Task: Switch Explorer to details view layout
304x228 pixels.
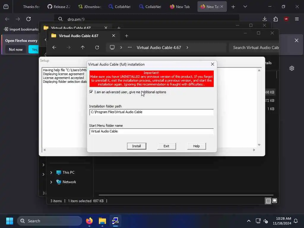Action: click(268, 201)
